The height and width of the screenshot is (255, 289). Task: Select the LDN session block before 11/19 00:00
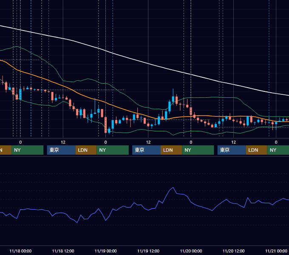point(86,150)
